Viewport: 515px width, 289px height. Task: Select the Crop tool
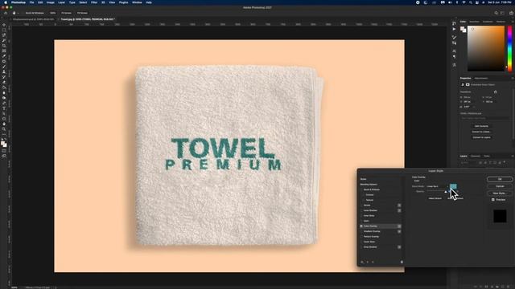(4, 46)
